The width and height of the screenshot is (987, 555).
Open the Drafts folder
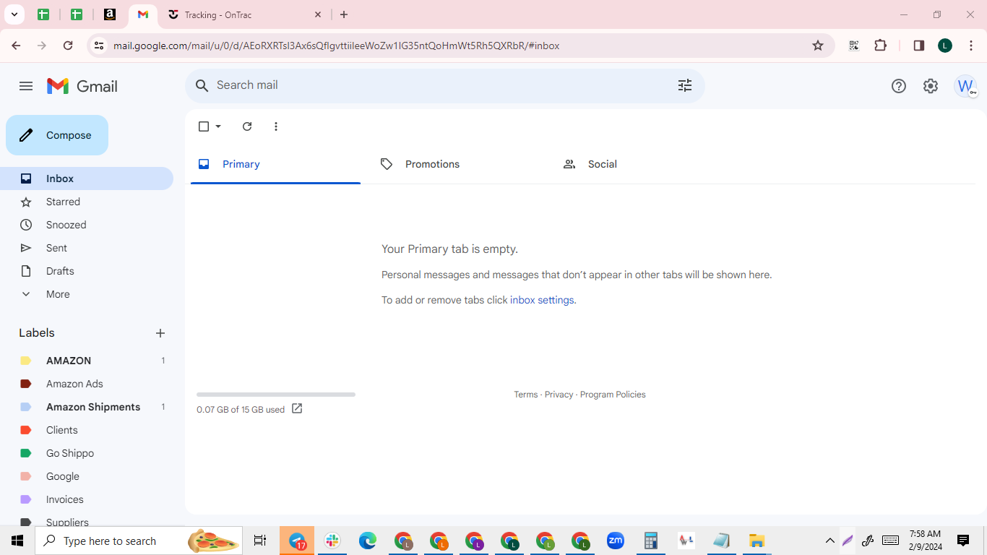tap(87, 271)
